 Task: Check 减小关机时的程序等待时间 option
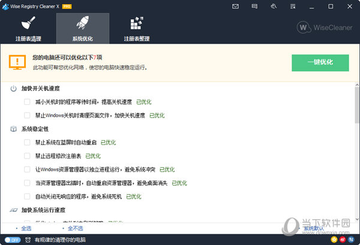(27, 102)
